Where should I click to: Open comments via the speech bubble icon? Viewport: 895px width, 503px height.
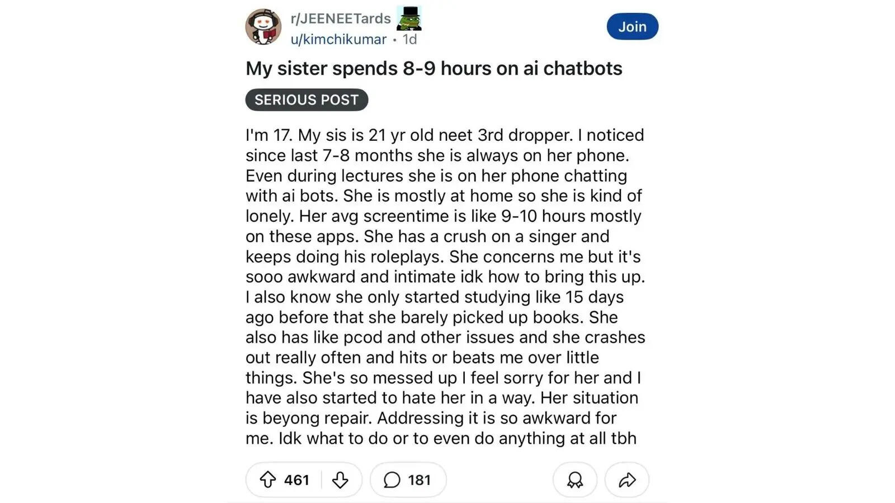(x=392, y=480)
